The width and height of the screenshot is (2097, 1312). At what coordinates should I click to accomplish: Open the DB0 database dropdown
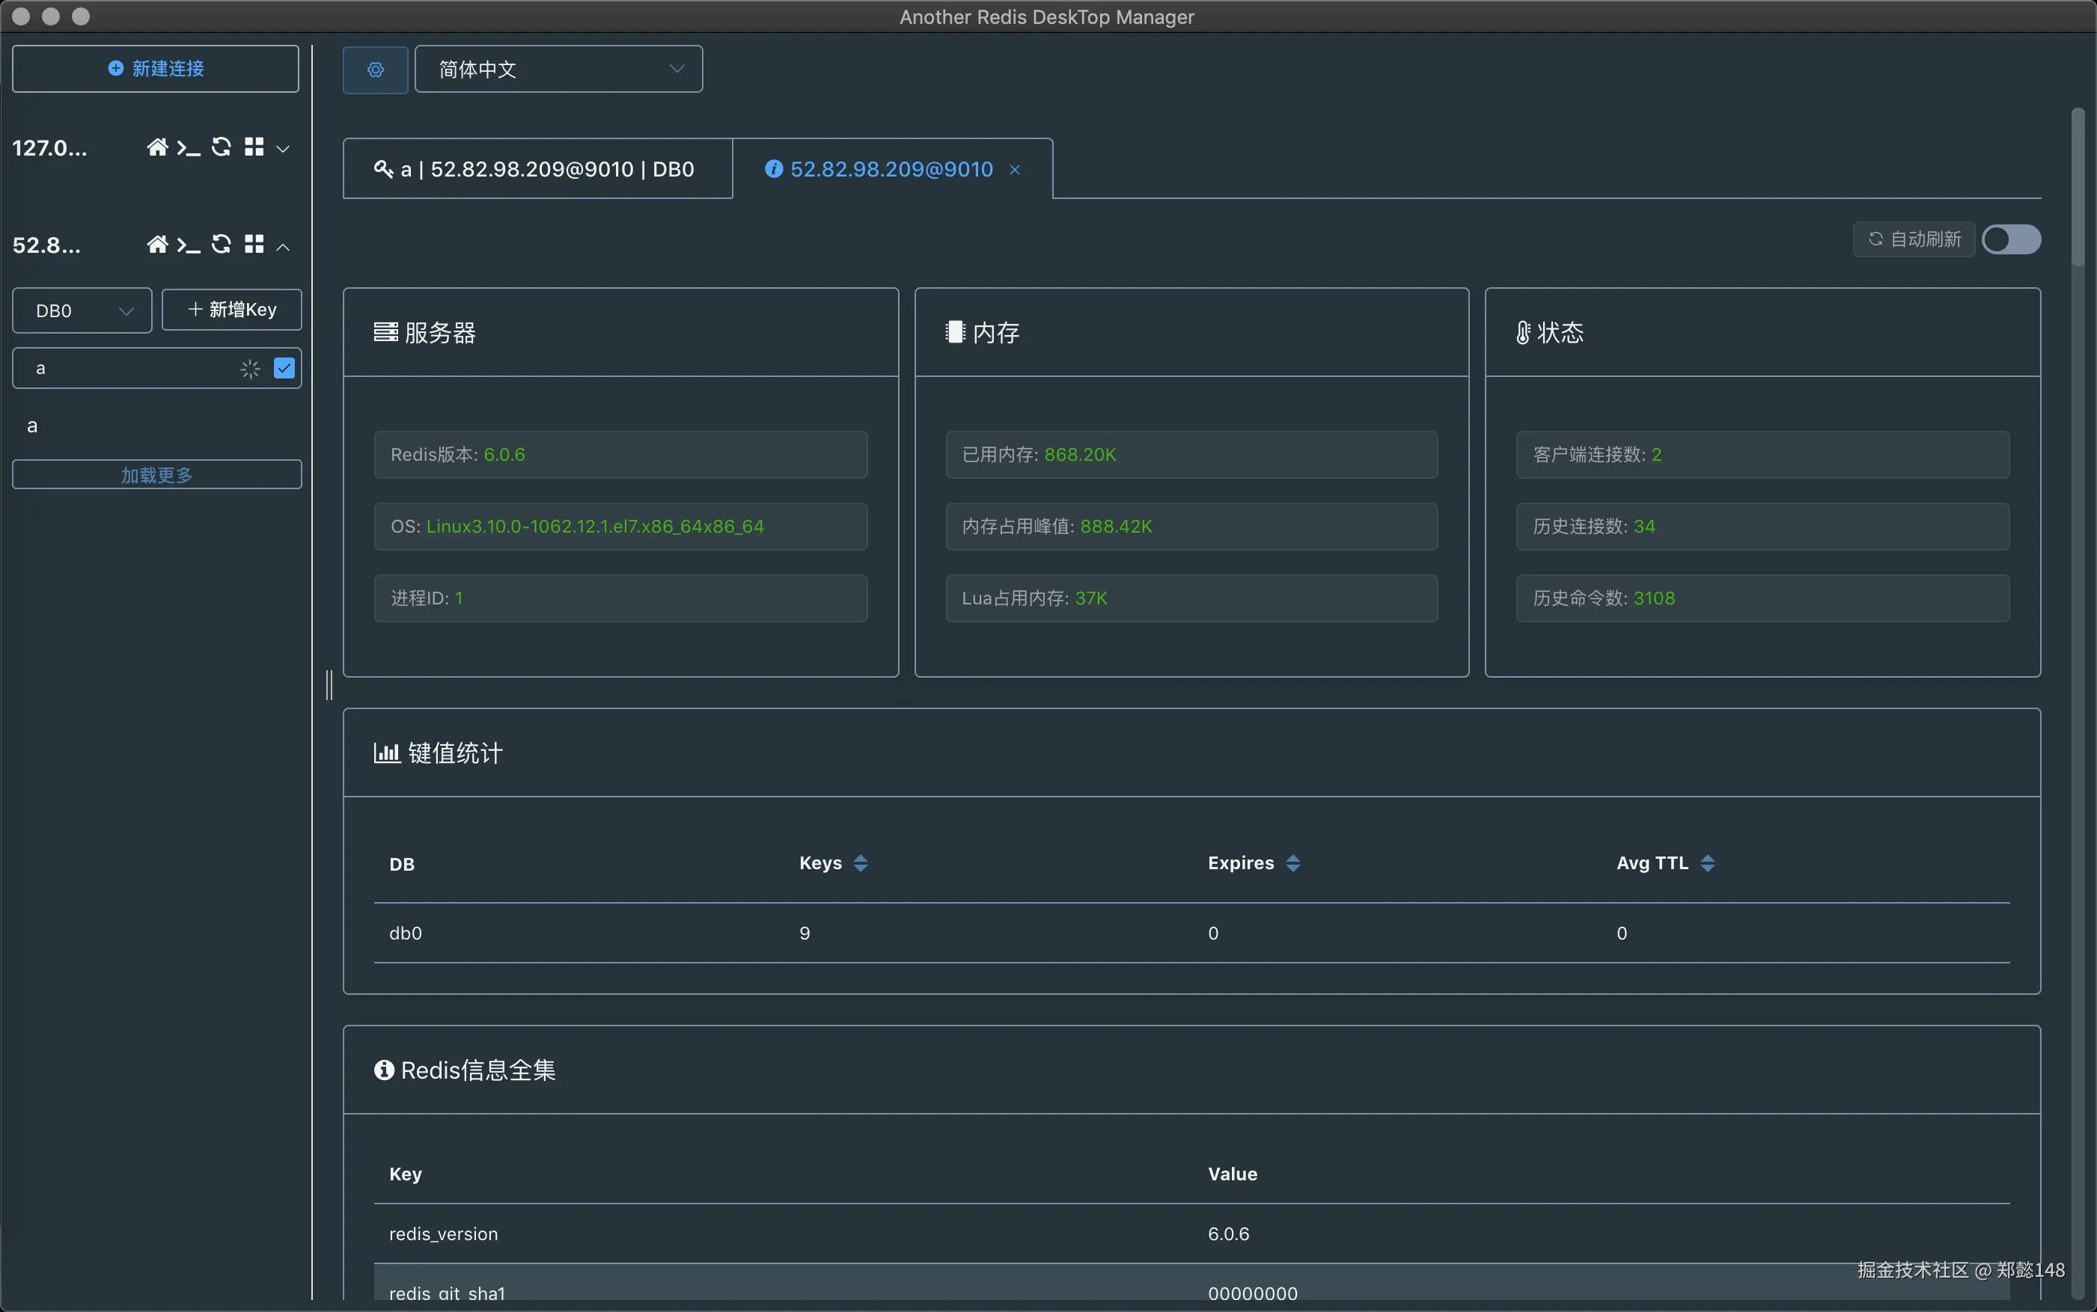[82, 310]
